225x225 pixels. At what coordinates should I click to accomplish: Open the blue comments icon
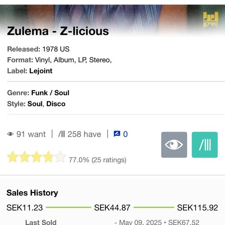pos(117,134)
